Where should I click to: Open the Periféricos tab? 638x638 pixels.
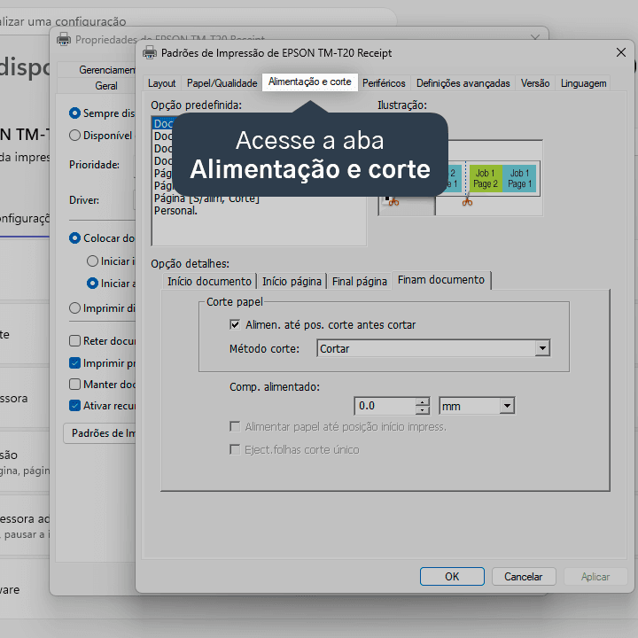[384, 83]
